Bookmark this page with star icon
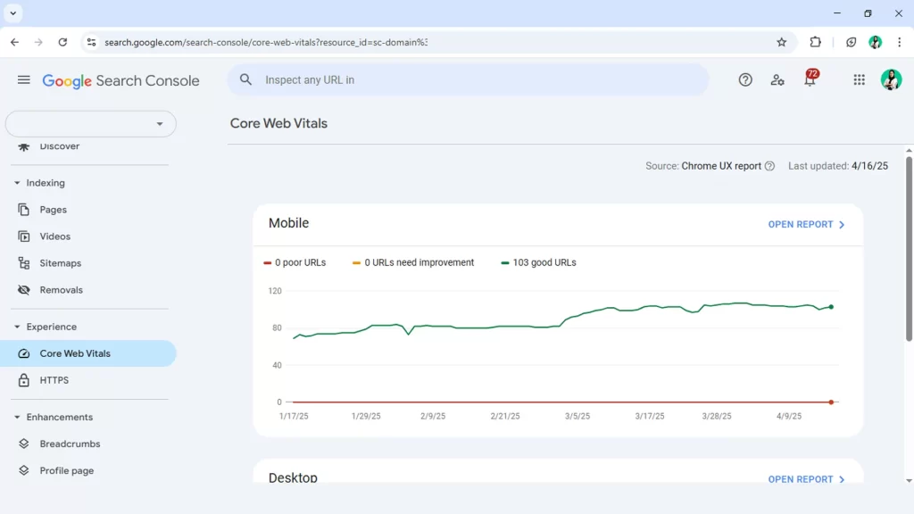The width and height of the screenshot is (914, 514). tap(782, 42)
